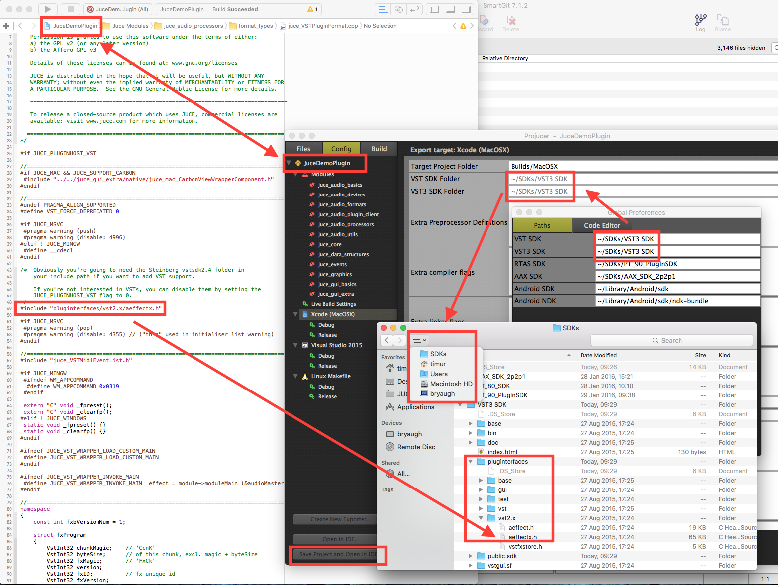Click the Finder Search field
This screenshot has height=585, width=778.
point(672,340)
